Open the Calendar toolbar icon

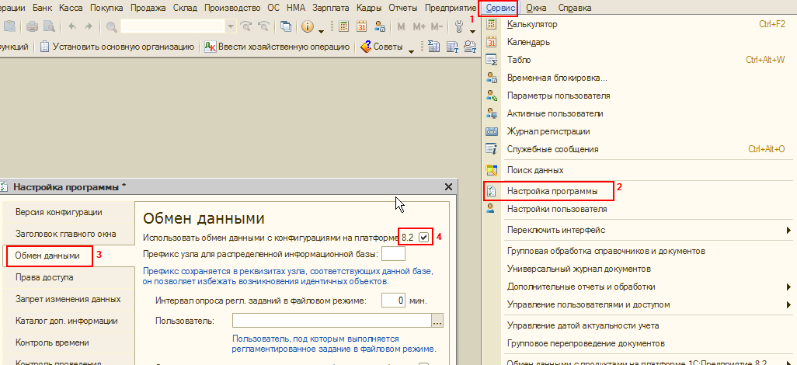click(x=362, y=26)
